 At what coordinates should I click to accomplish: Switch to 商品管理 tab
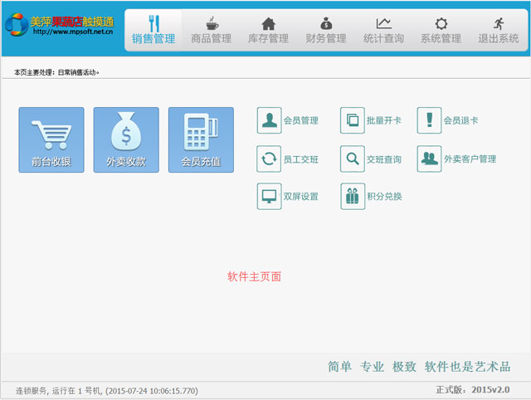click(211, 30)
